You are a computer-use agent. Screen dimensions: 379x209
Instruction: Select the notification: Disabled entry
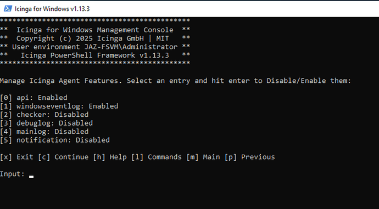pos(55,140)
